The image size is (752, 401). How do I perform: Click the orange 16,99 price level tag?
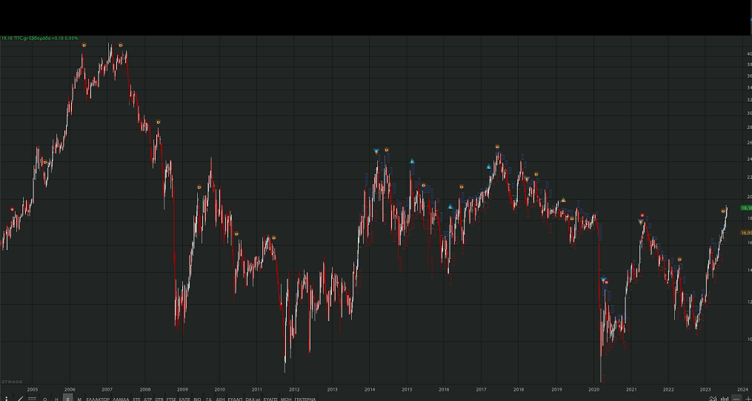746,233
